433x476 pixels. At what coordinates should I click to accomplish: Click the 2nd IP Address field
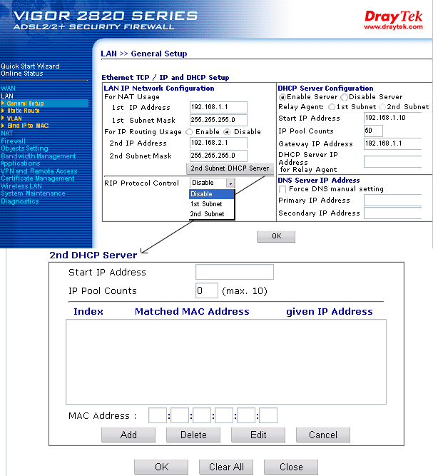(x=218, y=143)
